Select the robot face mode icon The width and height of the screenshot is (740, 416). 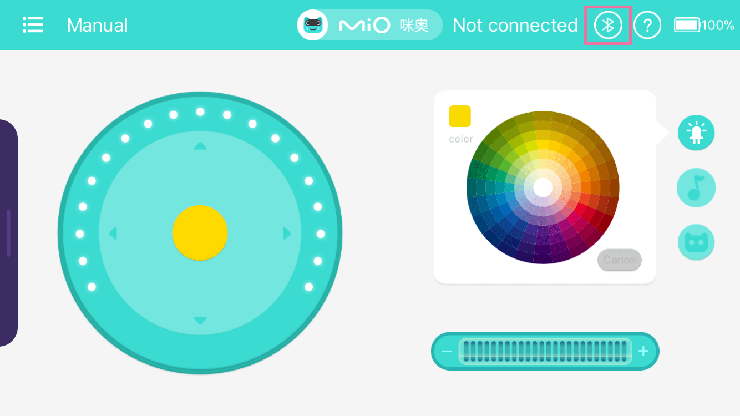coord(696,242)
